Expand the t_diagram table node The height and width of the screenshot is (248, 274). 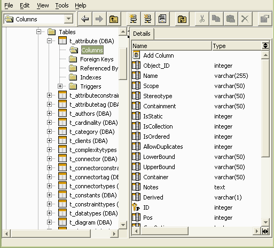(x=49, y=222)
